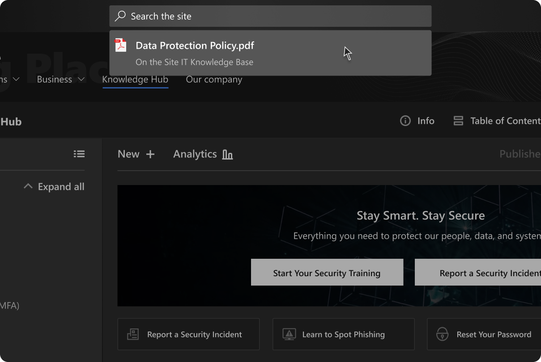Expand the Business menu chevron
Screen dimensions: 541x362
click(81, 80)
